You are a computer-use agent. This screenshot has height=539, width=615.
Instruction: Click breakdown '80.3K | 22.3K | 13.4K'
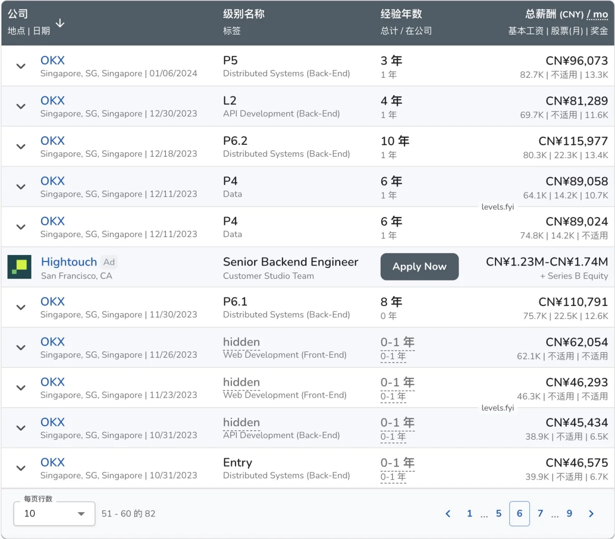click(x=566, y=155)
